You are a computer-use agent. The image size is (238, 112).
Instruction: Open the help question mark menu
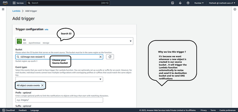[x=188, y=3]
